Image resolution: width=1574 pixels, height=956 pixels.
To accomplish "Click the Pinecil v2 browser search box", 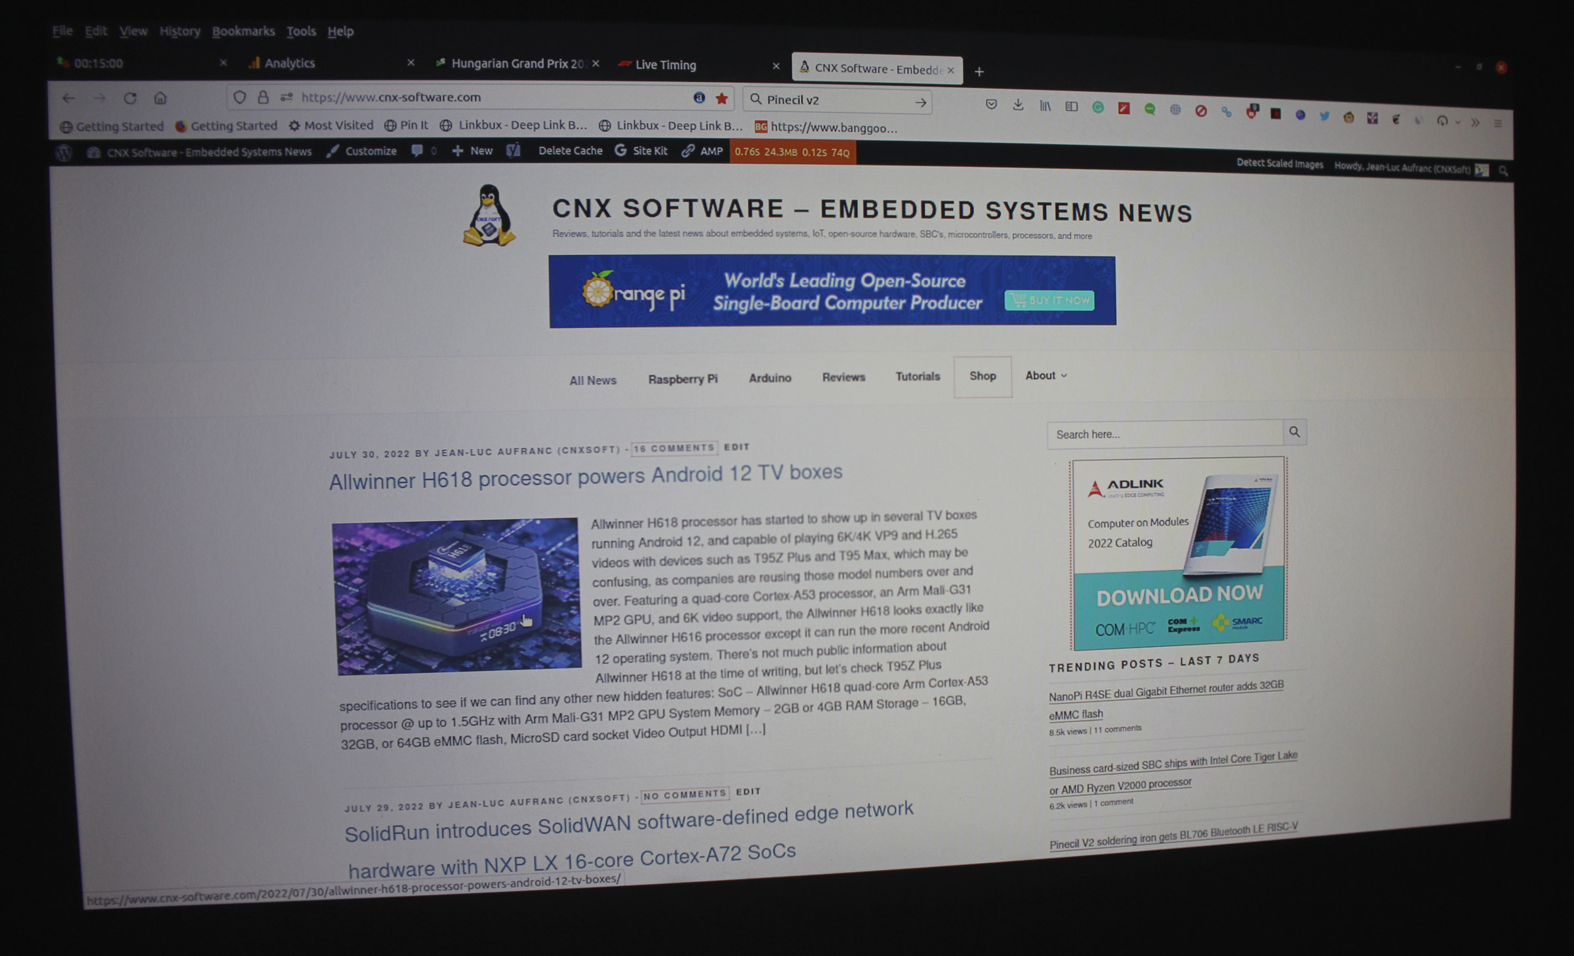I will click(x=837, y=101).
